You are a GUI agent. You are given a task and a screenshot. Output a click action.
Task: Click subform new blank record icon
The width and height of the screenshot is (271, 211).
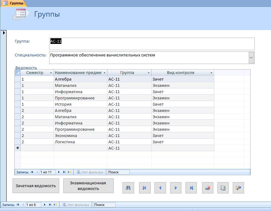[70, 172]
